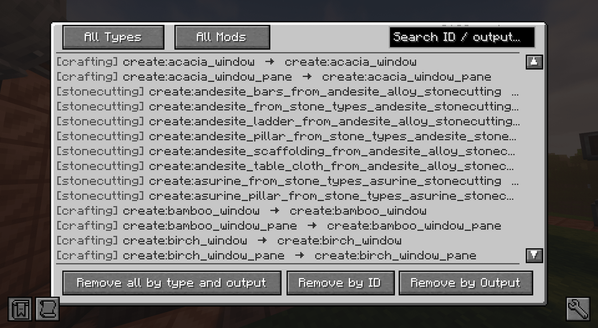Select the asurine_pillar stonecutting recipe
This screenshot has width=598, height=328.
(x=288, y=196)
